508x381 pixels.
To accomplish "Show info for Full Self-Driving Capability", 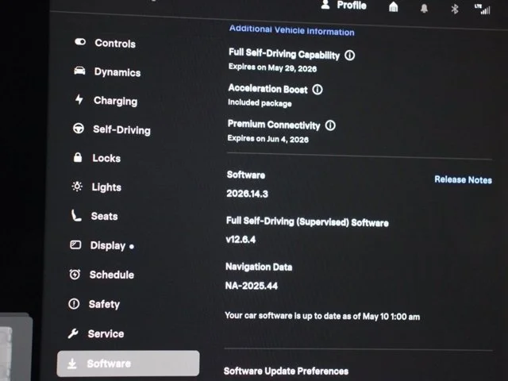I will pyautogui.click(x=349, y=55).
